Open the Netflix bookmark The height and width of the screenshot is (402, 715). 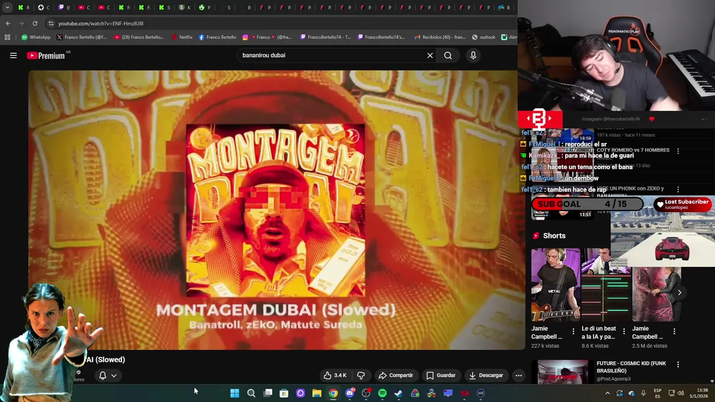point(182,37)
